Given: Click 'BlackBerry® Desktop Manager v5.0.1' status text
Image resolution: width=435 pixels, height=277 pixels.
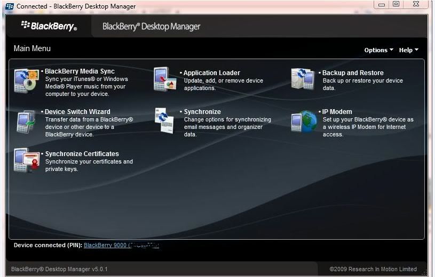Looking at the screenshot, I should click(x=59, y=269).
